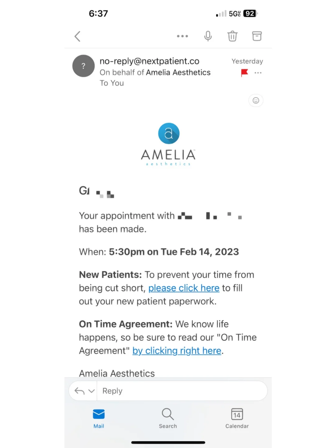
Task: Open the 'please click here' paperwork link
Action: point(184,288)
